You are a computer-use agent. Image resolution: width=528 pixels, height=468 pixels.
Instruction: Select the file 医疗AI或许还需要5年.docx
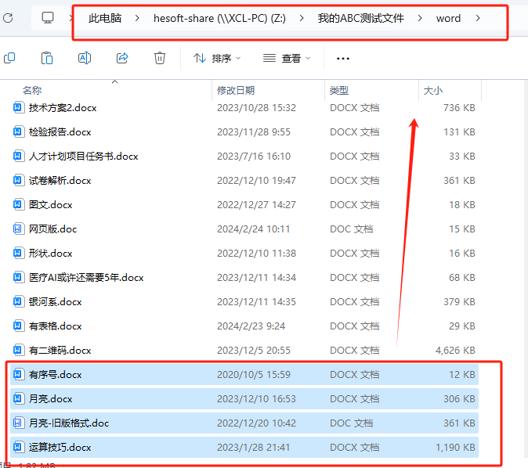(x=86, y=277)
